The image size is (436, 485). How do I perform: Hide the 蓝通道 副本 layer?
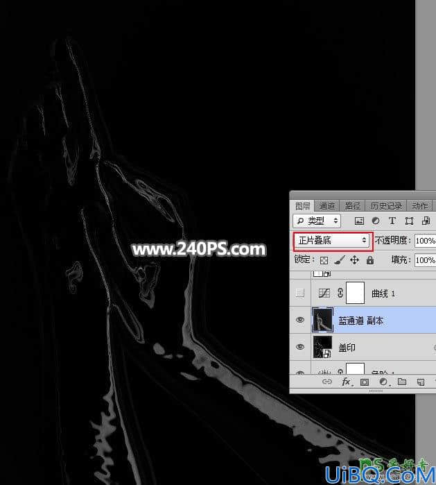(x=300, y=320)
